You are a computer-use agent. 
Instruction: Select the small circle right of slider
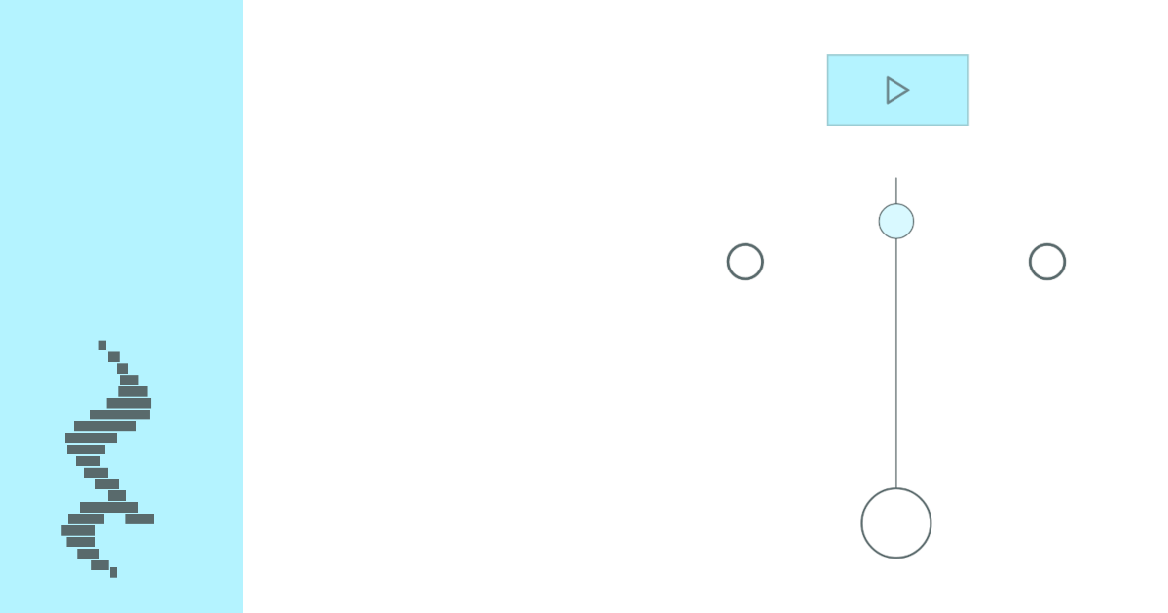click(1047, 262)
